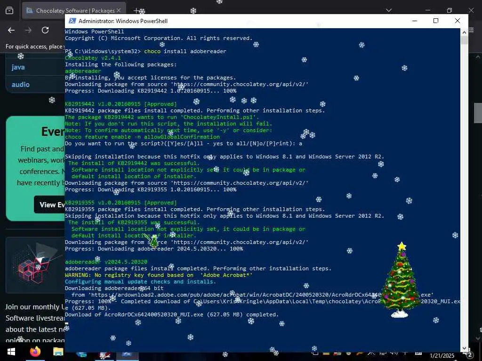482x361 pixels.
Task: Minimize the PowerShell window
Action: (x=415, y=21)
